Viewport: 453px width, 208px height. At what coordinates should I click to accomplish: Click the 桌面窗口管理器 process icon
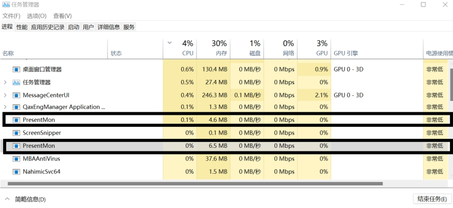pyautogui.click(x=16, y=69)
